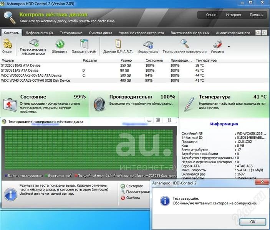Select WDC WD40 00AAJS-00YFA0 SCSI Disk row
This screenshot has width=270, height=230.
[x=134, y=80]
